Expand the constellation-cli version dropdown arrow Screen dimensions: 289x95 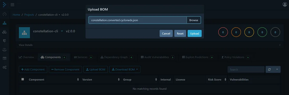point(62,31)
